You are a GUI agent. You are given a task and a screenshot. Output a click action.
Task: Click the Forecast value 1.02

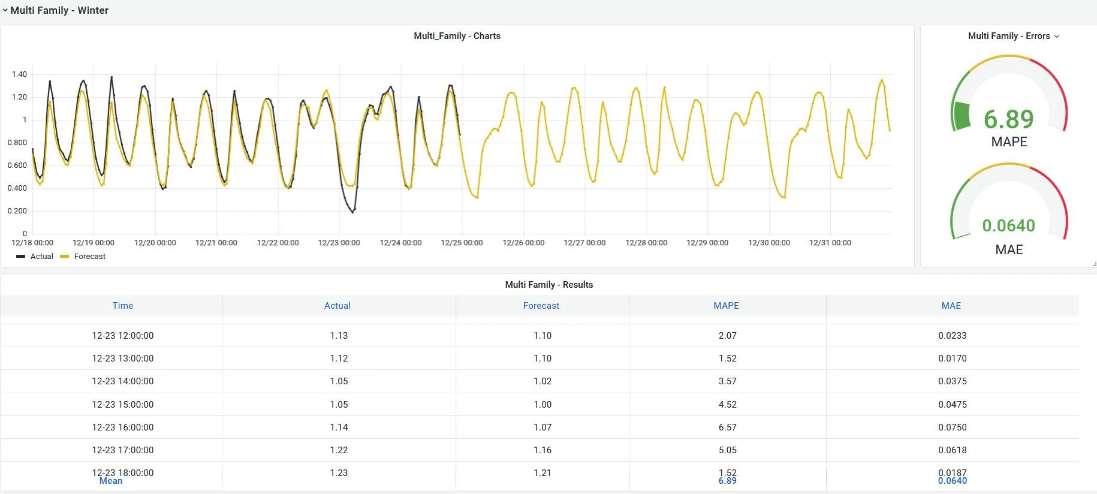click(543, 381)
